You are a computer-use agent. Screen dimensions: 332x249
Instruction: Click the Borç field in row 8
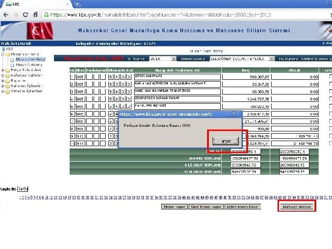tap(256, 129)
